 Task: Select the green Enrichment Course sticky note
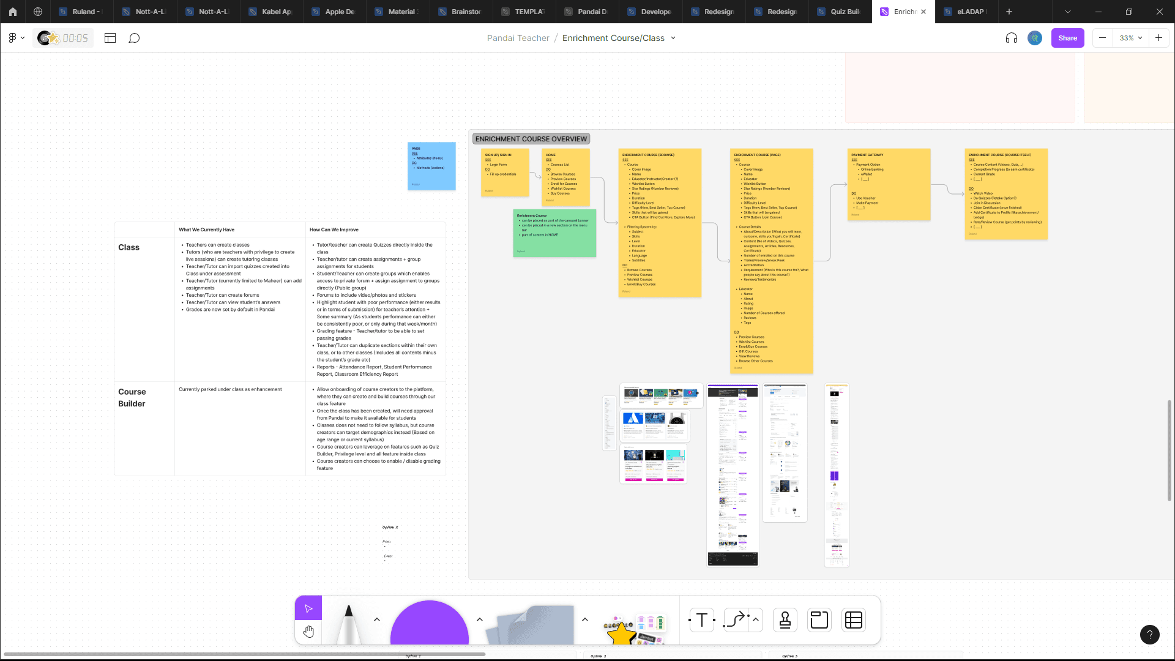(x=554, y=233)
